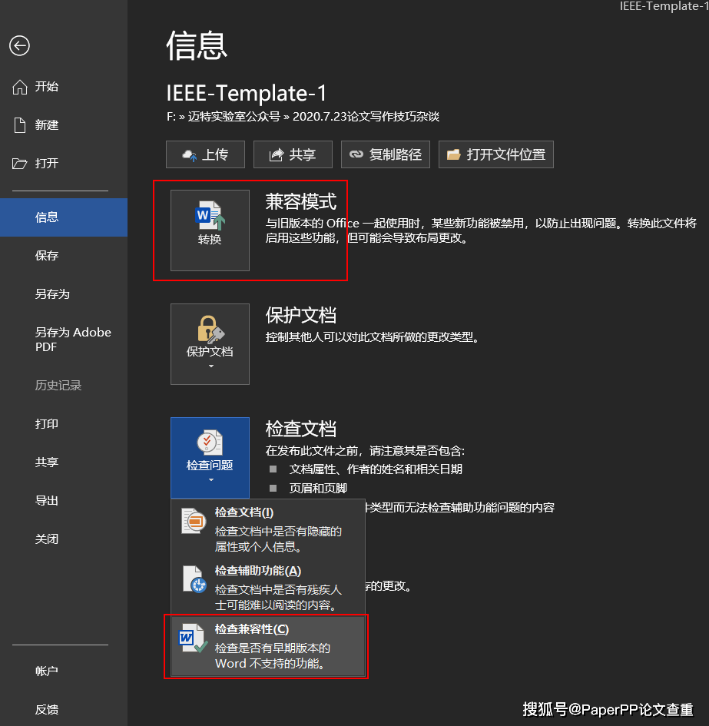Click the 检查辅助功能(A) accessibility icon
This screenshot has height=726, width=709.
[x=194, y=579]
